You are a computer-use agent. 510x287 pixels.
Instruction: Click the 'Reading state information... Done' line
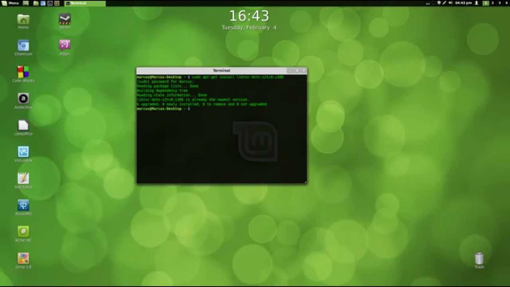coord(172,95)
